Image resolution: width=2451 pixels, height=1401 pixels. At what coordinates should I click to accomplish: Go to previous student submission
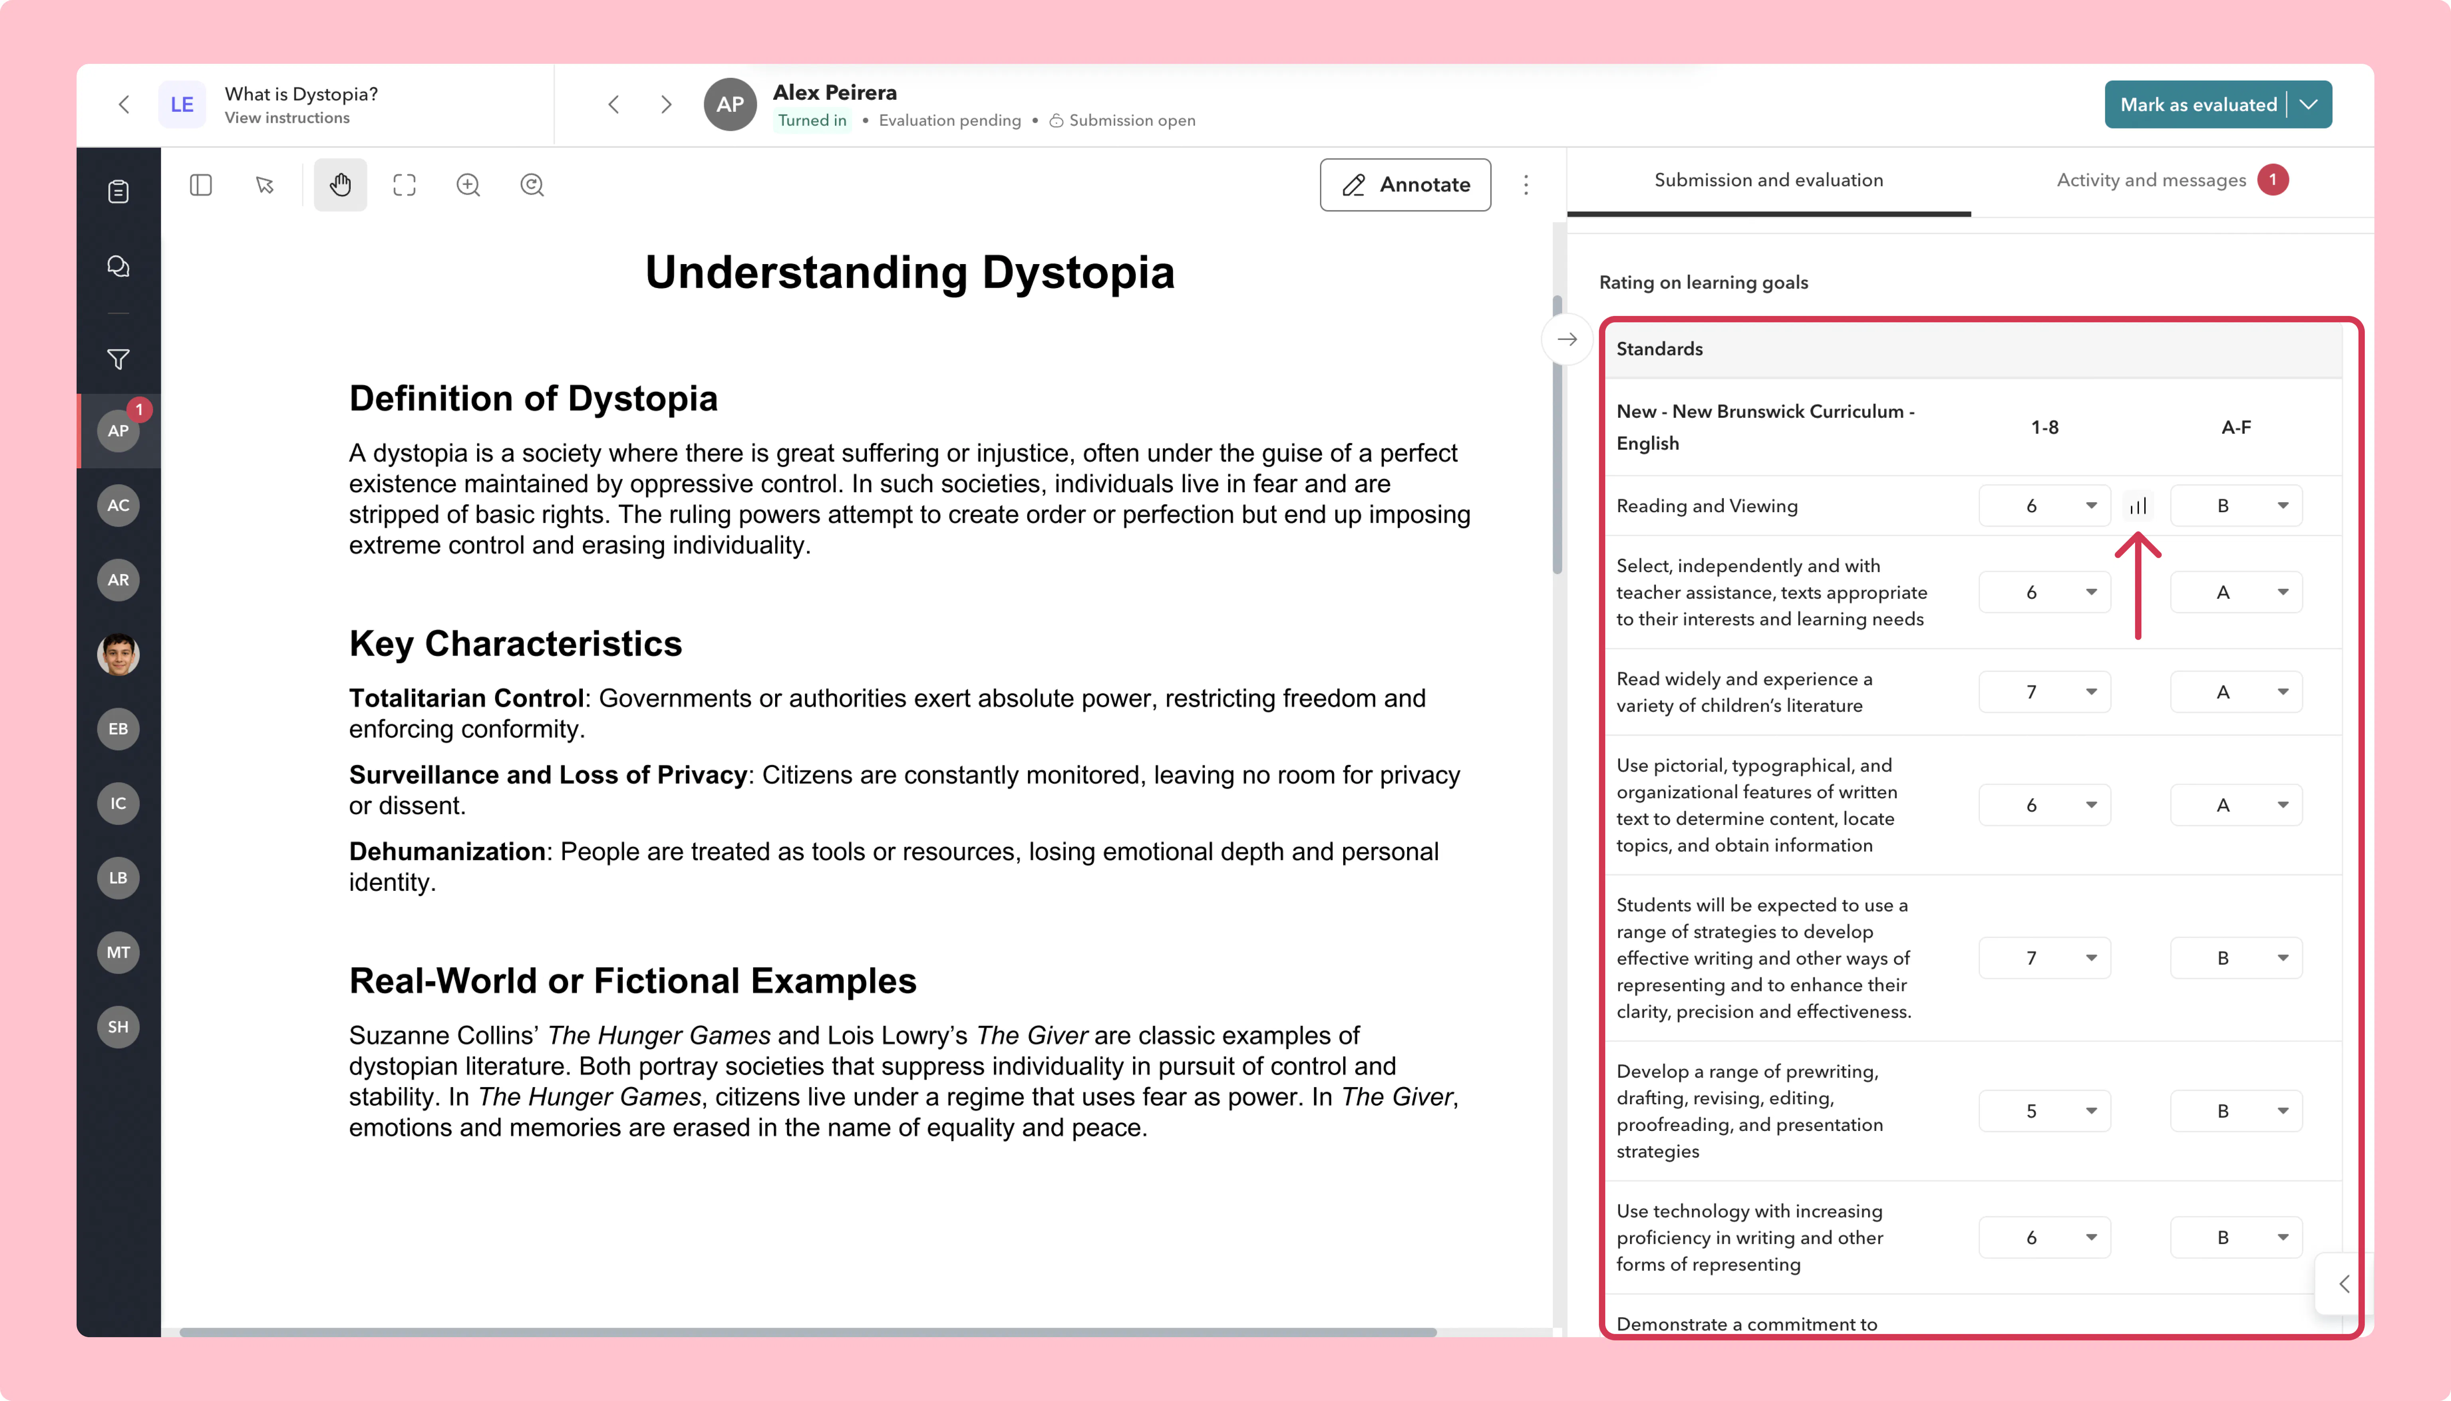click(x=614, y=105)
